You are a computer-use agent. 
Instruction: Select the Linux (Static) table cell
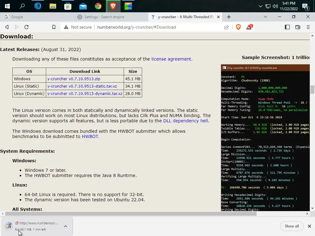pos(29,86)
